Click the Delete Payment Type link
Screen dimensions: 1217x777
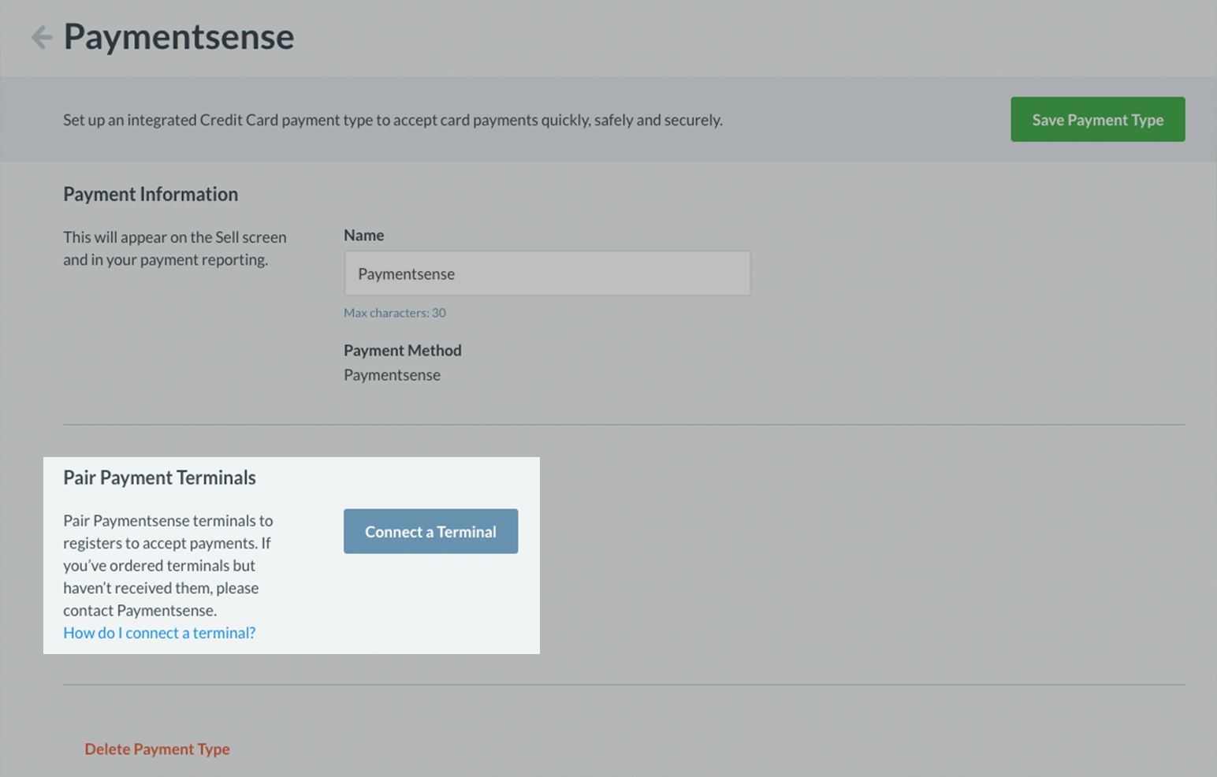157,749
